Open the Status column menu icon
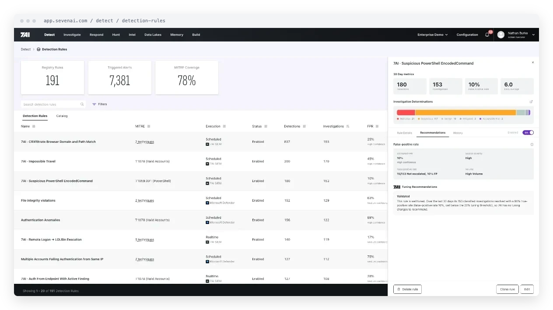This screenshot has width=553, height=310. 266,127
